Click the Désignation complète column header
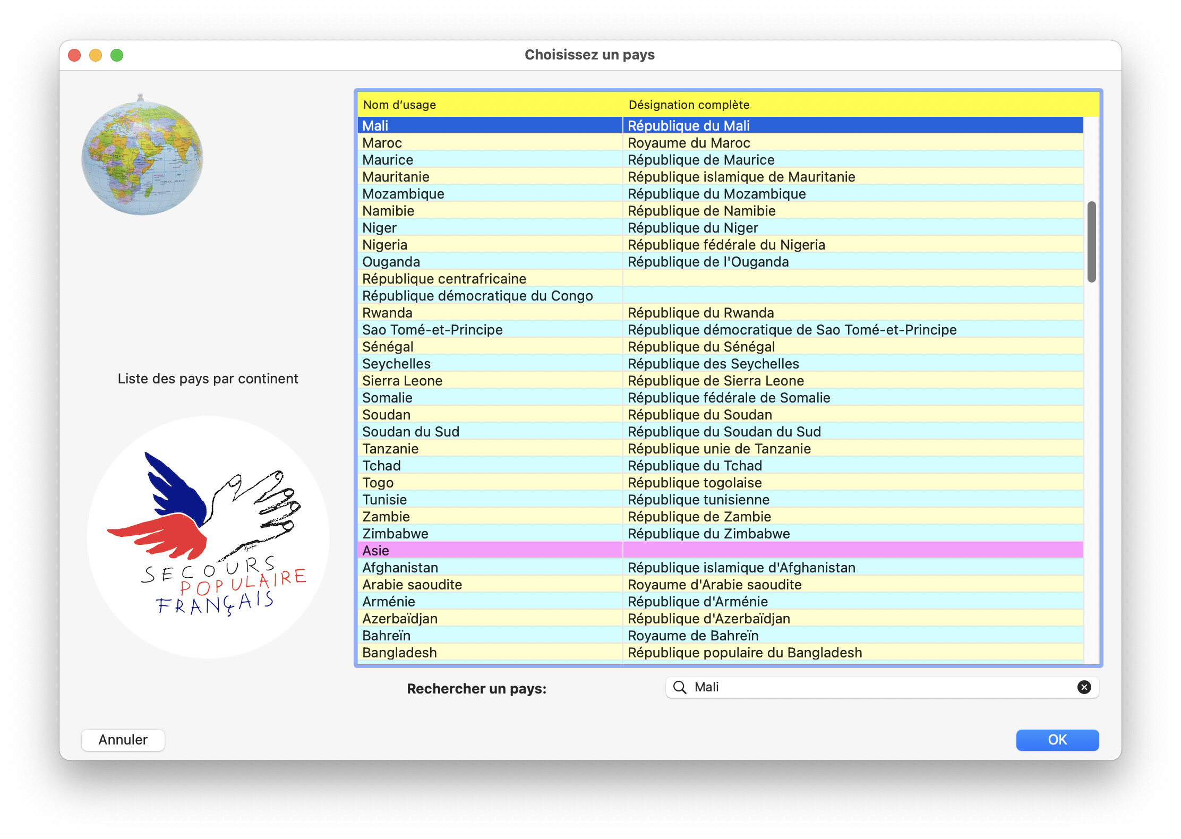 (x=861, y=105)
